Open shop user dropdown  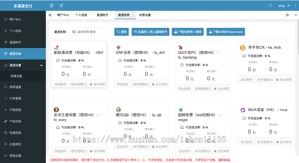coord(284,6)
